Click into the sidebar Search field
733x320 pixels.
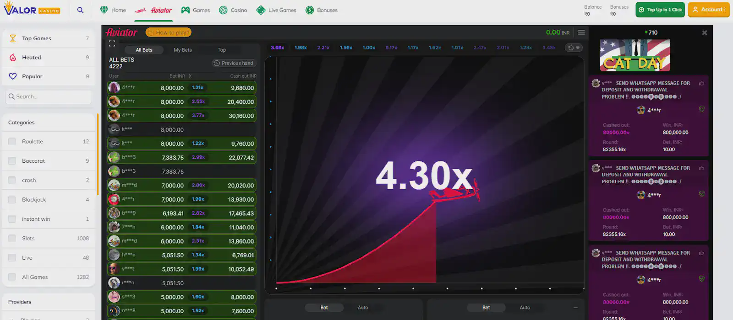point(49,96)
